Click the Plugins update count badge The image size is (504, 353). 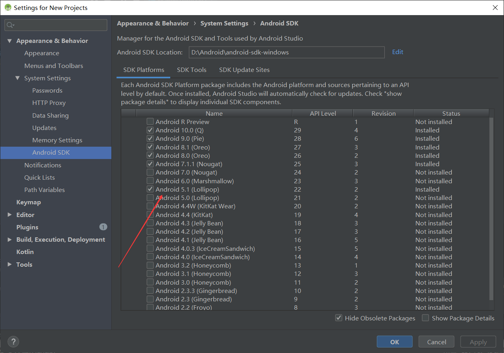click(103, 227)
